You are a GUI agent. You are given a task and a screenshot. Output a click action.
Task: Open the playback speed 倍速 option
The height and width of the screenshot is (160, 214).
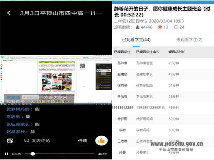82,141
